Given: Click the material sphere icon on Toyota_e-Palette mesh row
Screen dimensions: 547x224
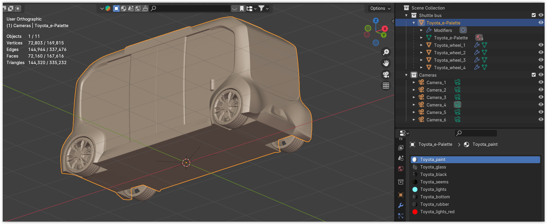Looking at the screenshot, I should pyautogui.click(x=479, y=38).
